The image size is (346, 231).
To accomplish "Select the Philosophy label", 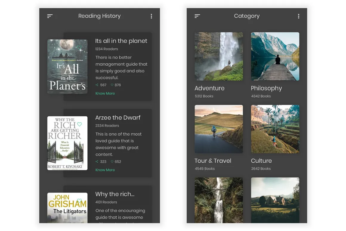I will pyautogui.click(x=266, y=88).
